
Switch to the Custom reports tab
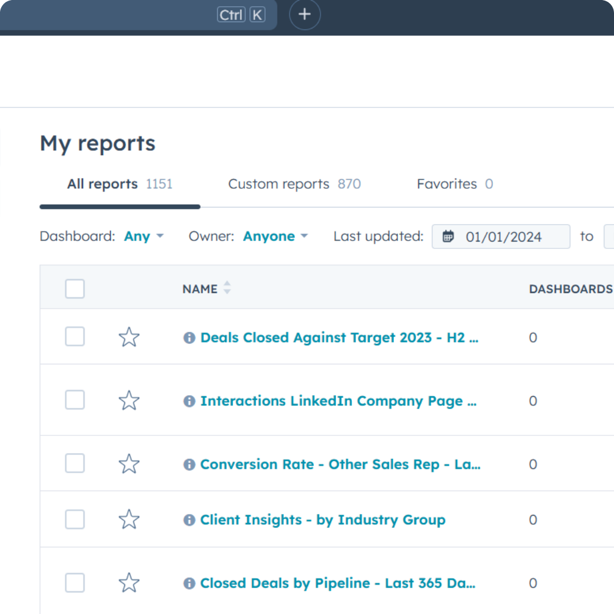click(294, 184)
